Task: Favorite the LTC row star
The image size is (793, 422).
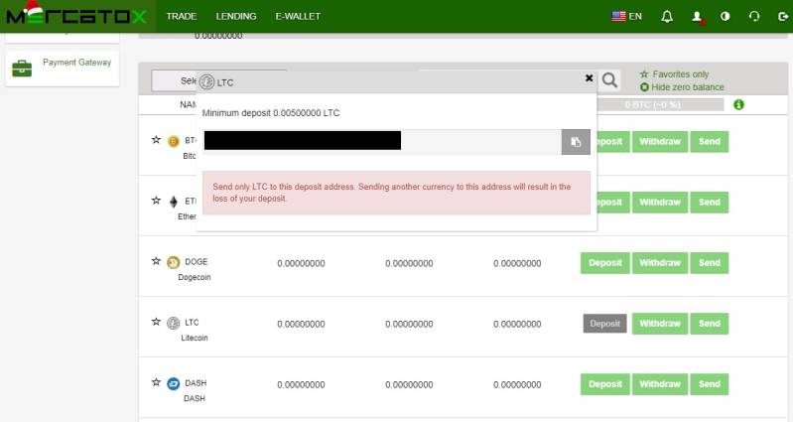Action: click(x=156, y=322)
